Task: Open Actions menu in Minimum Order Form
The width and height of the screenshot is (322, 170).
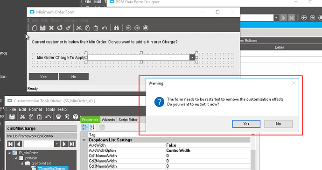Action: click(x=71, y=21)
